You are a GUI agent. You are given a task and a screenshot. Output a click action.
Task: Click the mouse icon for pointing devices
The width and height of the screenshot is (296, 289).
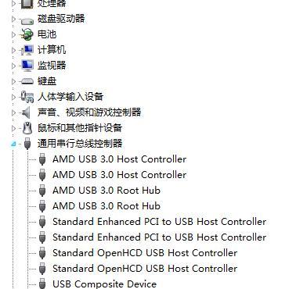27,128
